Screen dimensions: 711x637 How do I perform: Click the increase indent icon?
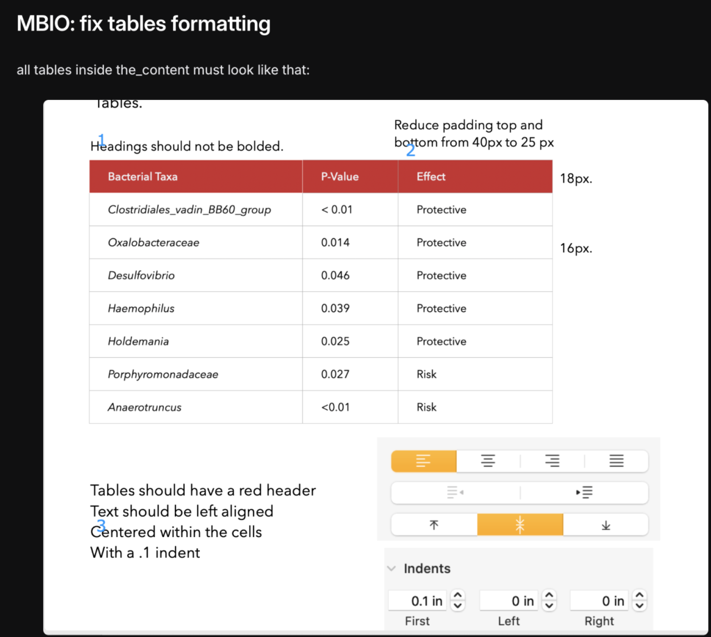click(x=584, y=493)
